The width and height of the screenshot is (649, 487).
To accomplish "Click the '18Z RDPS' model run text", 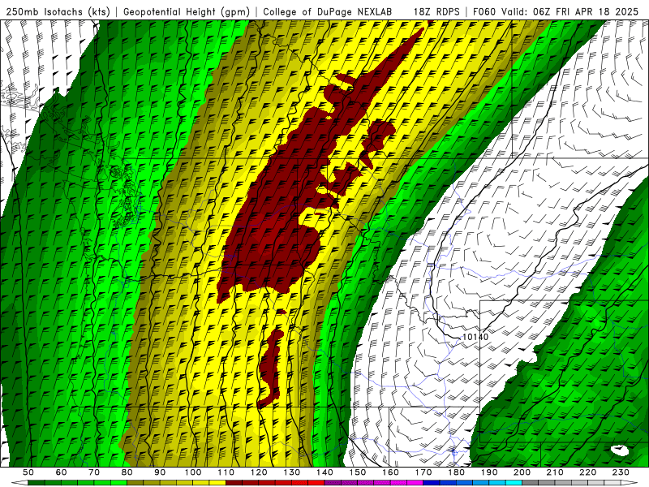I will 436,11.
